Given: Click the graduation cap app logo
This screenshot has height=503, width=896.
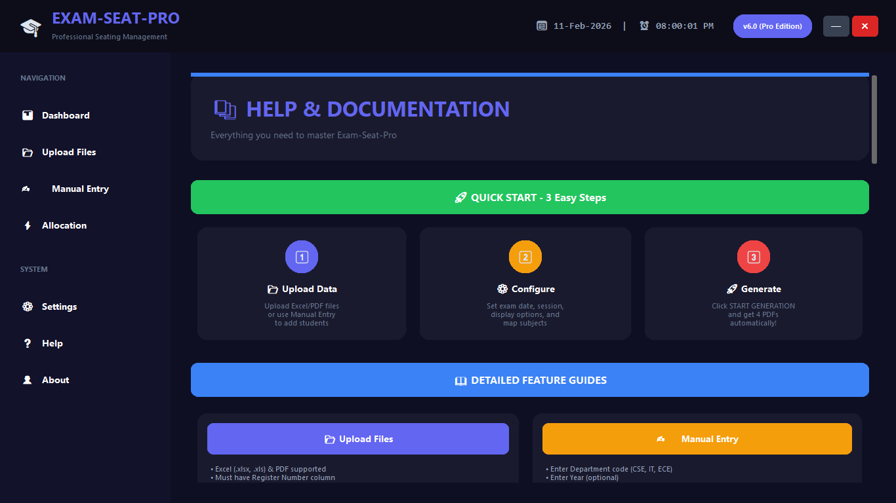Looking at the screenshot, I should [x=31, y=27].
